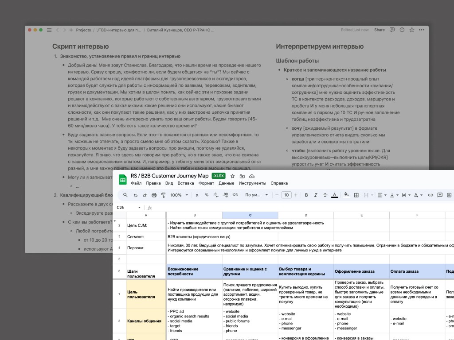This screenshot has height=340, width=454.
Task: Click the paint format roller icon
Action: pos(163,195)
